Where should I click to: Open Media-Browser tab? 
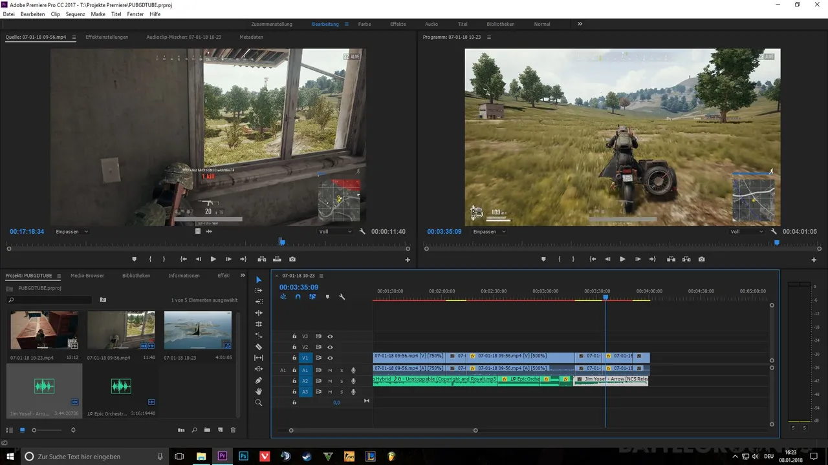point(87,275)
